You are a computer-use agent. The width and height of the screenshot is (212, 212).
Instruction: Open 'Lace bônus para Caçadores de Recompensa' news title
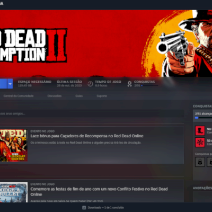click(87, 136)
